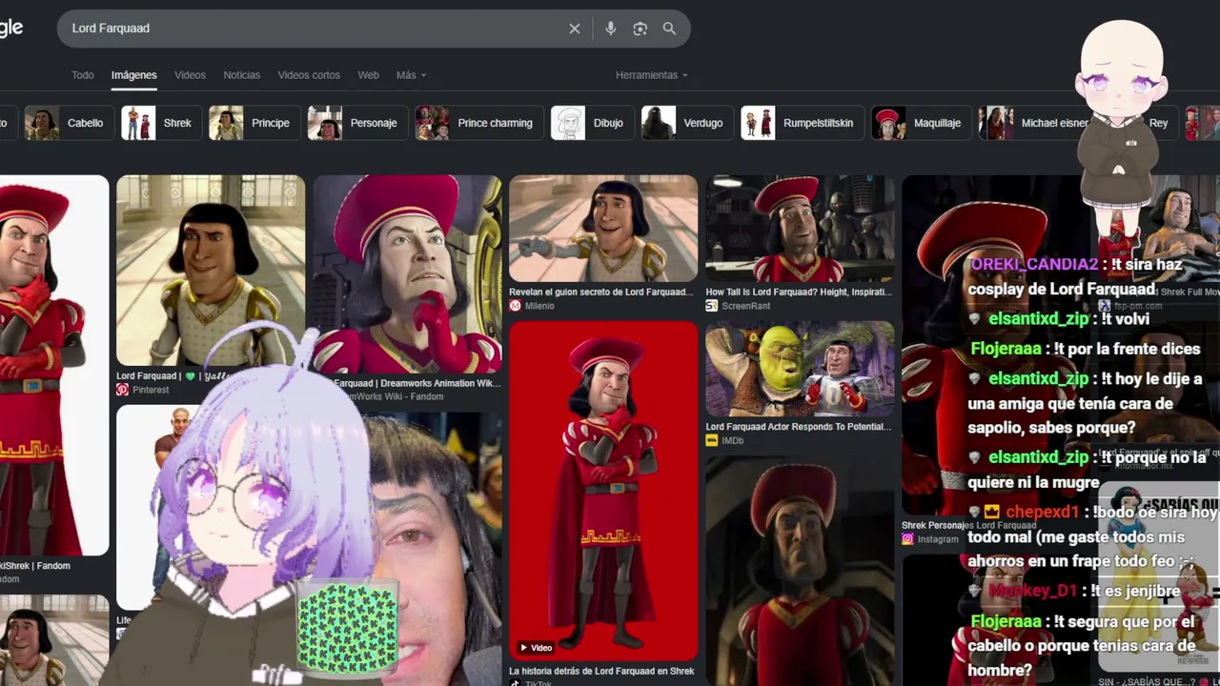Open 'How Tall Is Lord Farquaad?' result link
Viewport: 1220px width, 686px height.
(799, 293)
